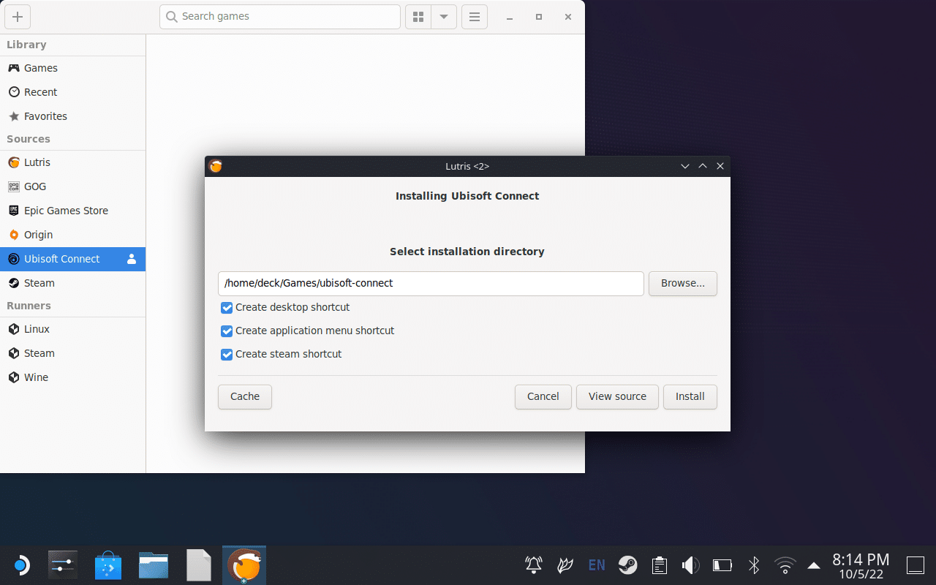Open the clipboard tray icon

pos(660,565)
